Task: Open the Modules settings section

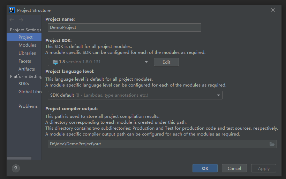Action: tap(27, 45)
